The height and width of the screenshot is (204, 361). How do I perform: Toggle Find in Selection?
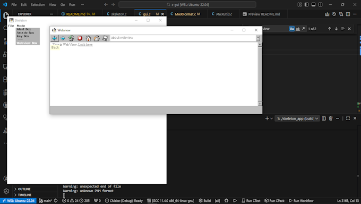[343, 29]
